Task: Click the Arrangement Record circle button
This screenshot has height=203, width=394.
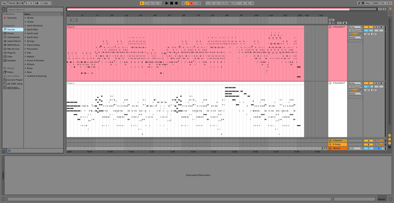Action: [x=176, y=3]
